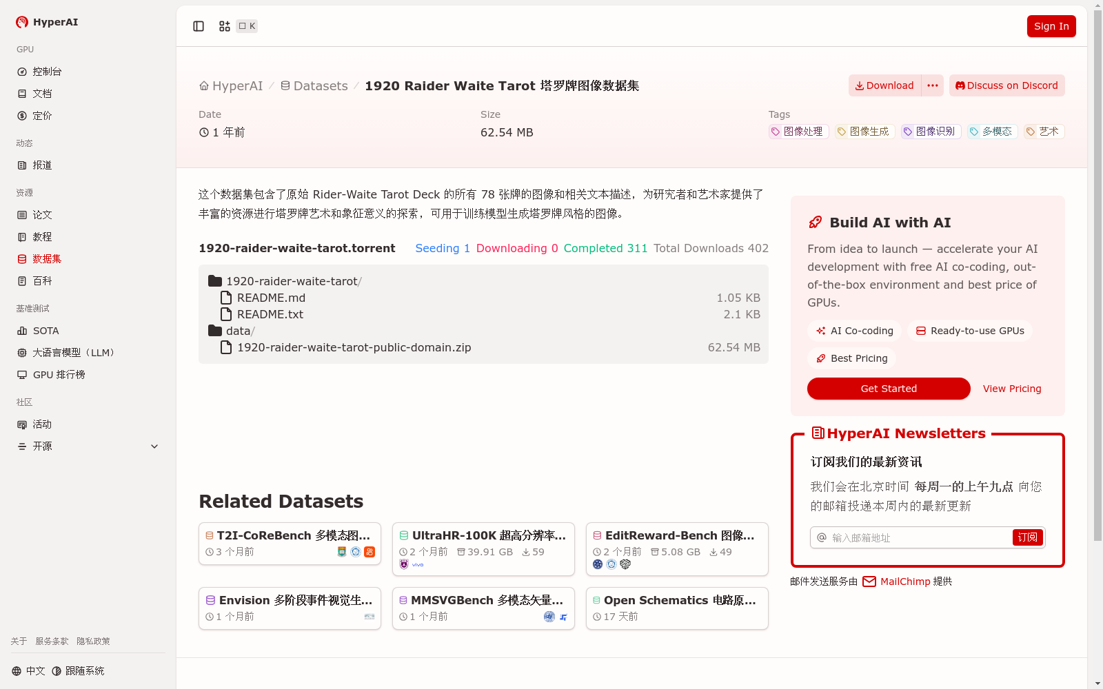Screen dimensions: 1103x689
Task: Click the page vertical scrollbar
Action: (x=1097, y=276)
